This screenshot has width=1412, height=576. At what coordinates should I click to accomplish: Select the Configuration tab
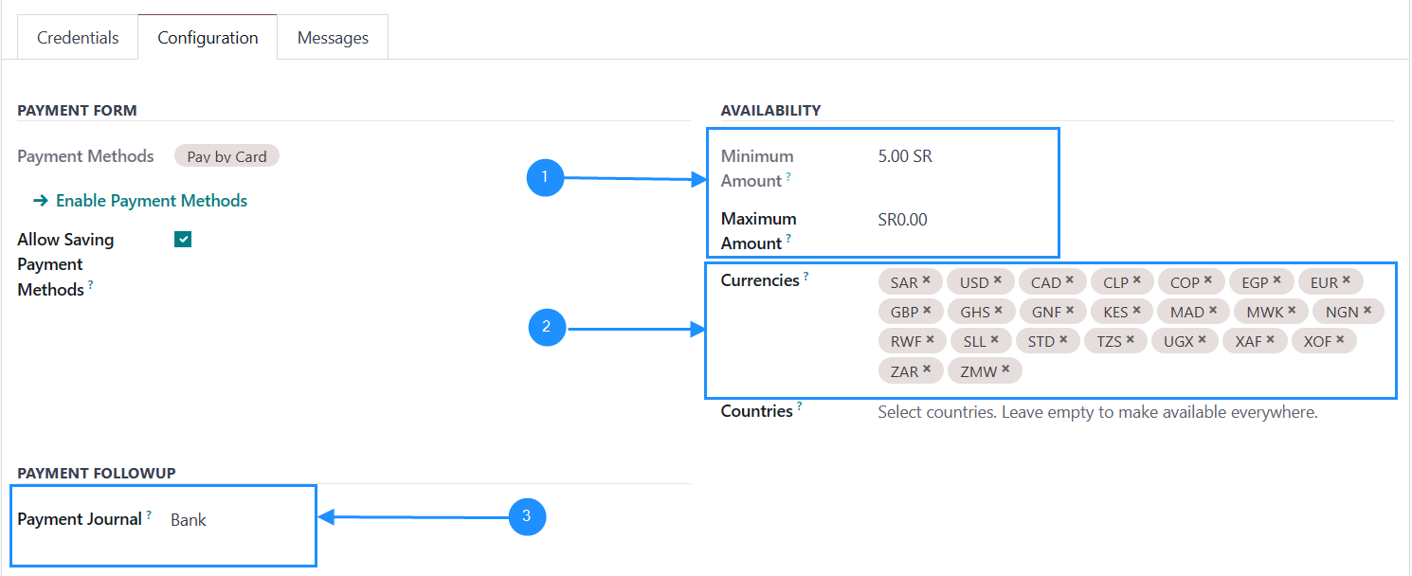pyautogui.click(x=208, y=38)
